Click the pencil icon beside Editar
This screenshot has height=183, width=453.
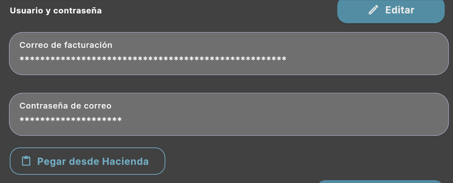pos(373,10)
